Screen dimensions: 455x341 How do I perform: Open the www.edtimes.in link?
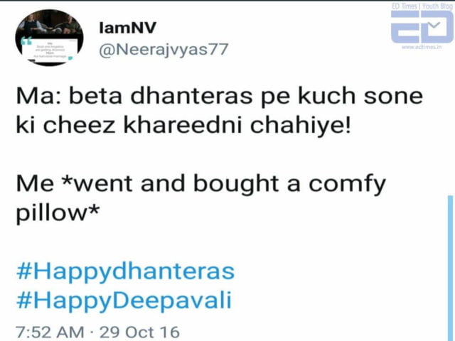(x=422, y=47)
